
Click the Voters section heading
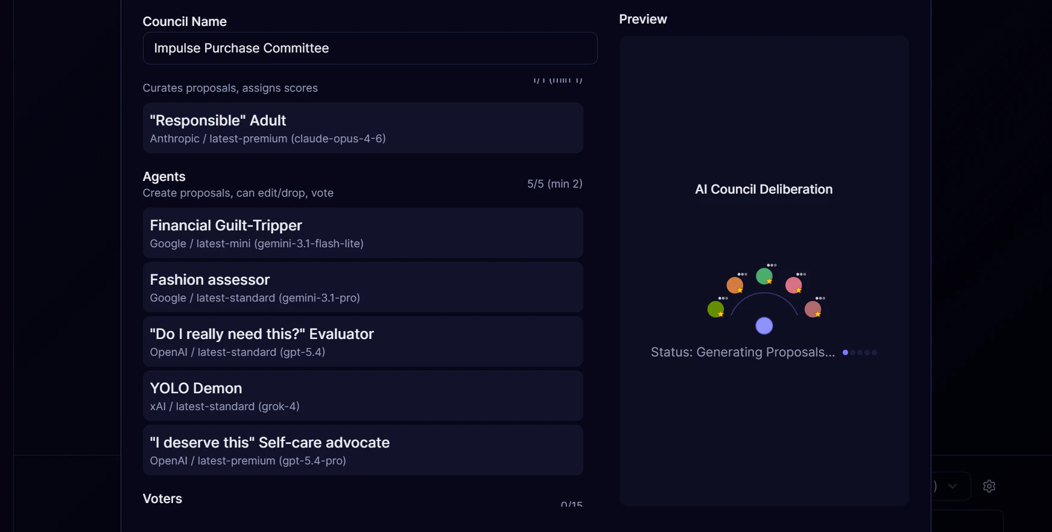(x=162, y=499)
